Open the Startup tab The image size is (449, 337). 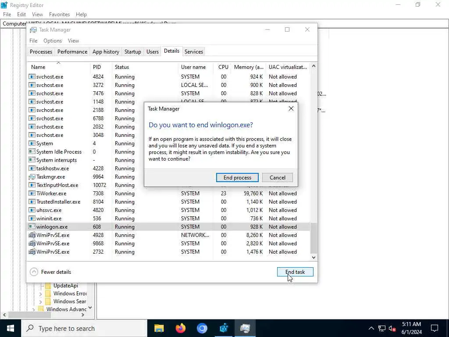coord(132,52)
